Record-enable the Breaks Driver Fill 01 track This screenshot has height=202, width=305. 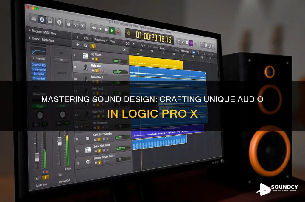[104, 162]
